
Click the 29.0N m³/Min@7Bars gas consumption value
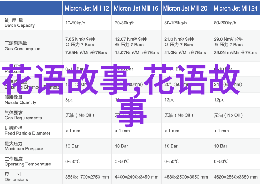point(235,53)
